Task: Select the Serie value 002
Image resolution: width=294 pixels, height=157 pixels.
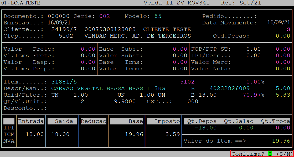Action: coord(104,16)
